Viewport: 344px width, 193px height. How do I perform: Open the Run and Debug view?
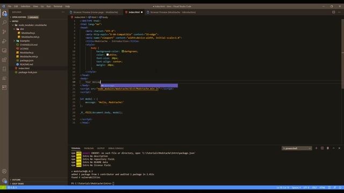pos(4,41)
